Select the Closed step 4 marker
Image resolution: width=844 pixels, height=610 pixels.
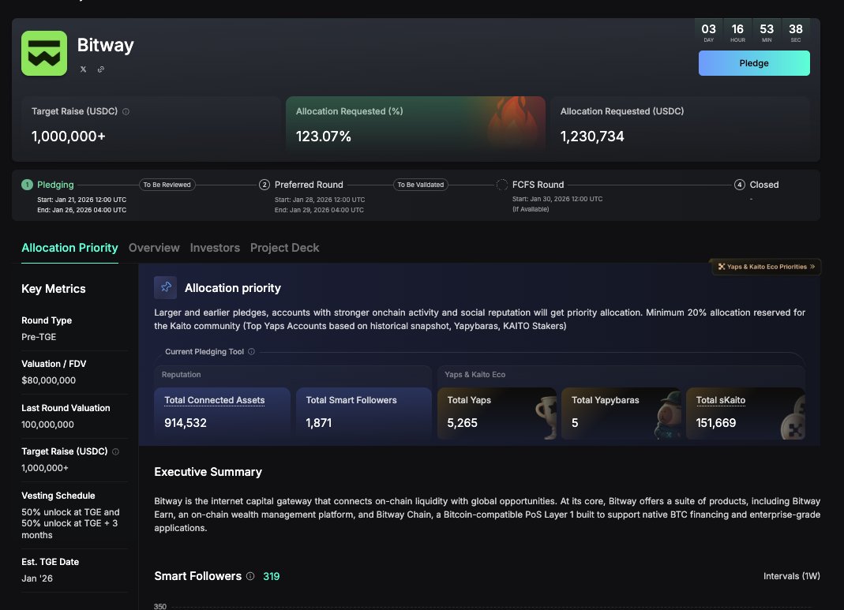740,185
